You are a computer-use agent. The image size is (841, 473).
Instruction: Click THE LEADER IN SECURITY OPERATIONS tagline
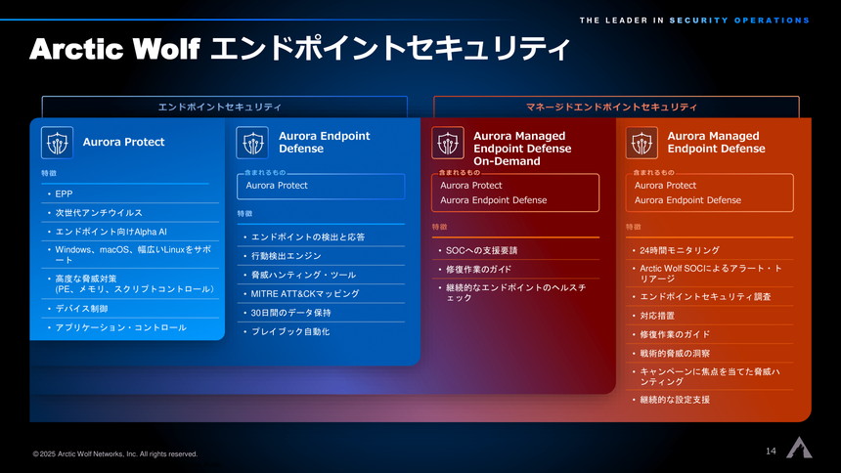(x=694, y=21)
